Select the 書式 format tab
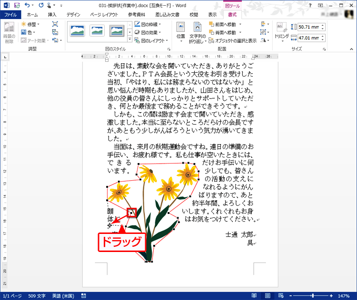 232,15
